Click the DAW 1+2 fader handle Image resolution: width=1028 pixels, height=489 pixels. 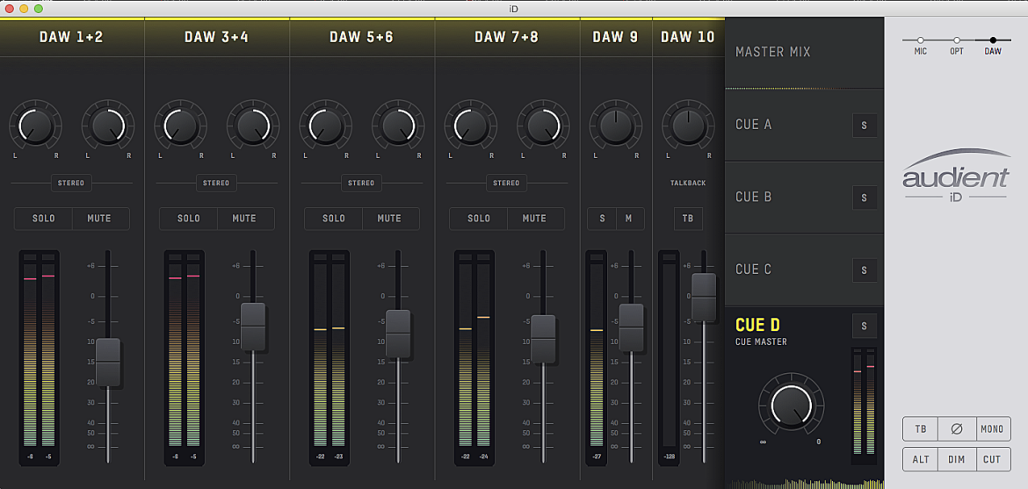tap(108, 362)
